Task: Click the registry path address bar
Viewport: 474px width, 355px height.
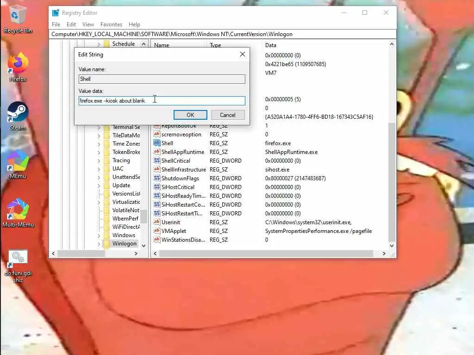Action: (223, 34)
